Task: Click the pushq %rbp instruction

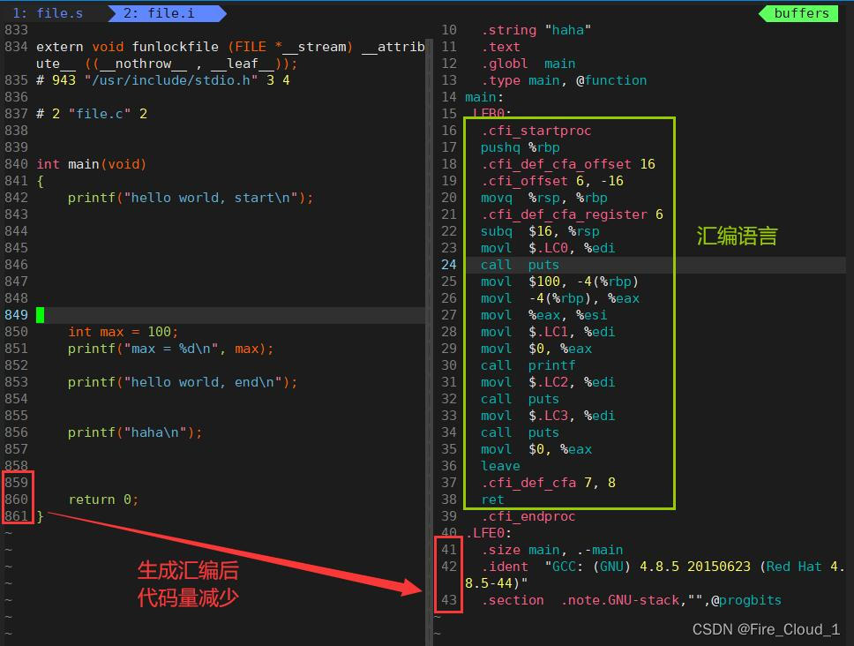Action: click(521, 147)
